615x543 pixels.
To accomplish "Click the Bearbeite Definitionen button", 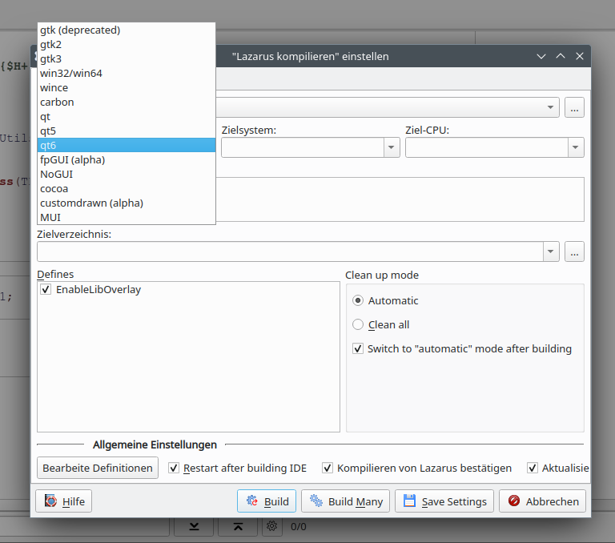I will click(x=98, y=468).
